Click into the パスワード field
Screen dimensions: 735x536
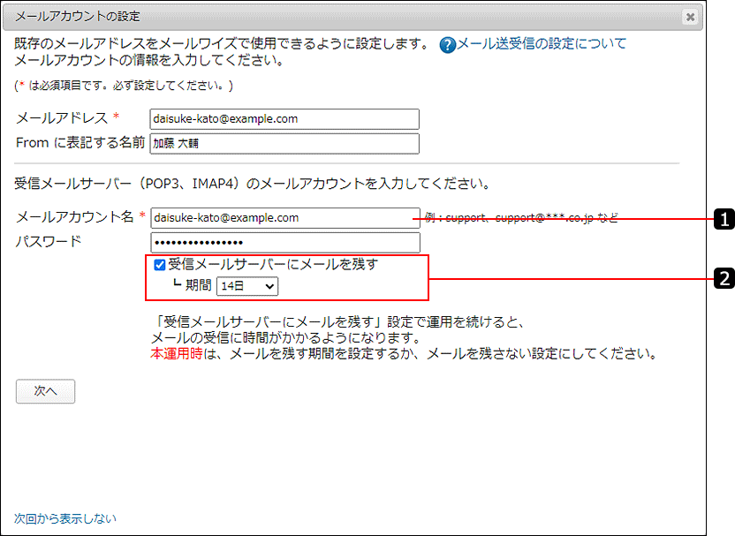pos(285,243)
